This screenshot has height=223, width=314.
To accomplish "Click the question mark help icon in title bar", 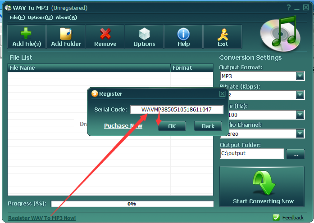I will [289, 8].
